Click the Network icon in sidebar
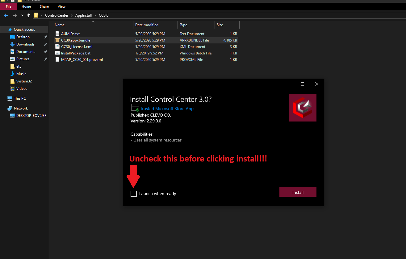406x259 pixels. tap(10, 108)
